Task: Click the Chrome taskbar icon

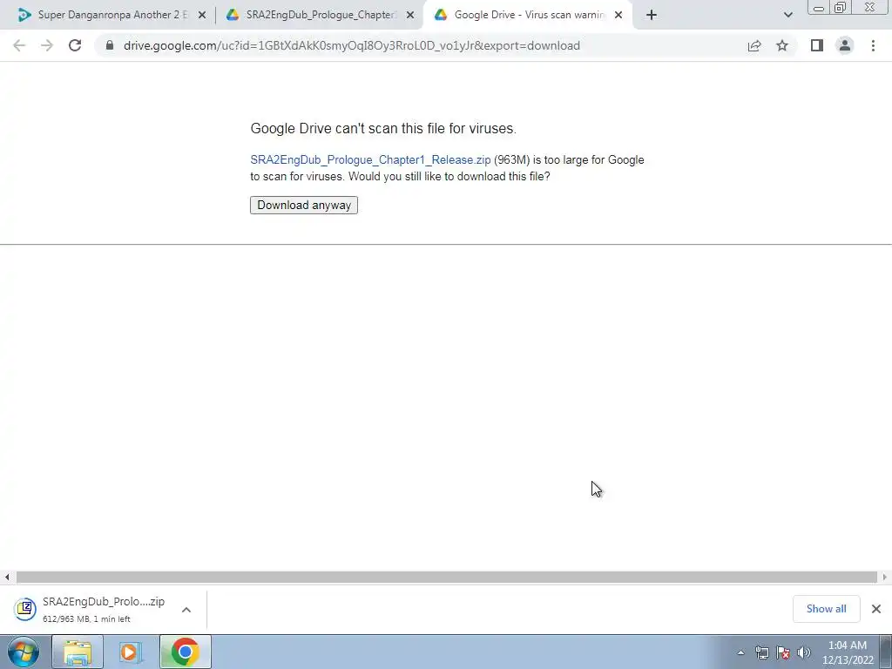Action: (185, 652)
